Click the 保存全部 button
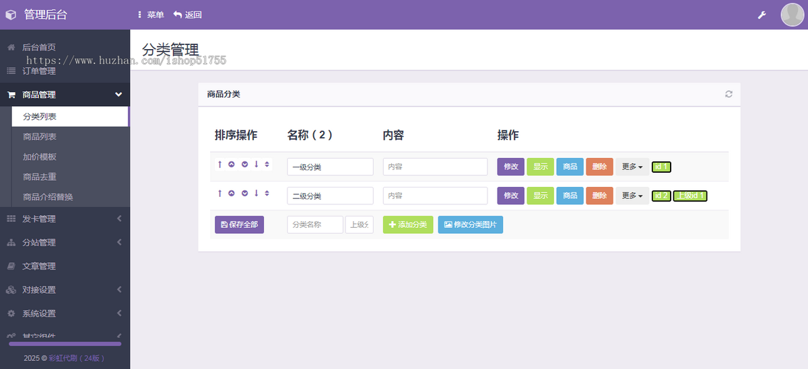The width and height of the screenshot is (808, 369). click(239, 224)
